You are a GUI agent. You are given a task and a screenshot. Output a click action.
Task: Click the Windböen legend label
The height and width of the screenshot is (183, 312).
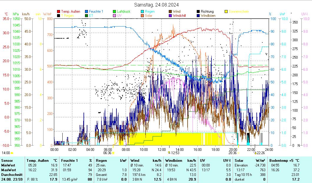tap(208, 16)
